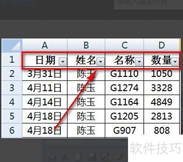Screen dimensions: 183x162
Task: Click the cell 808
Action: pos(162,130)
